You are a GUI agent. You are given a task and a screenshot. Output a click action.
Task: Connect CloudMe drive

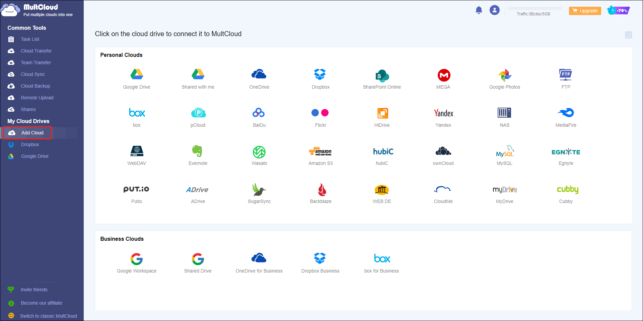(x=442, y=190)
